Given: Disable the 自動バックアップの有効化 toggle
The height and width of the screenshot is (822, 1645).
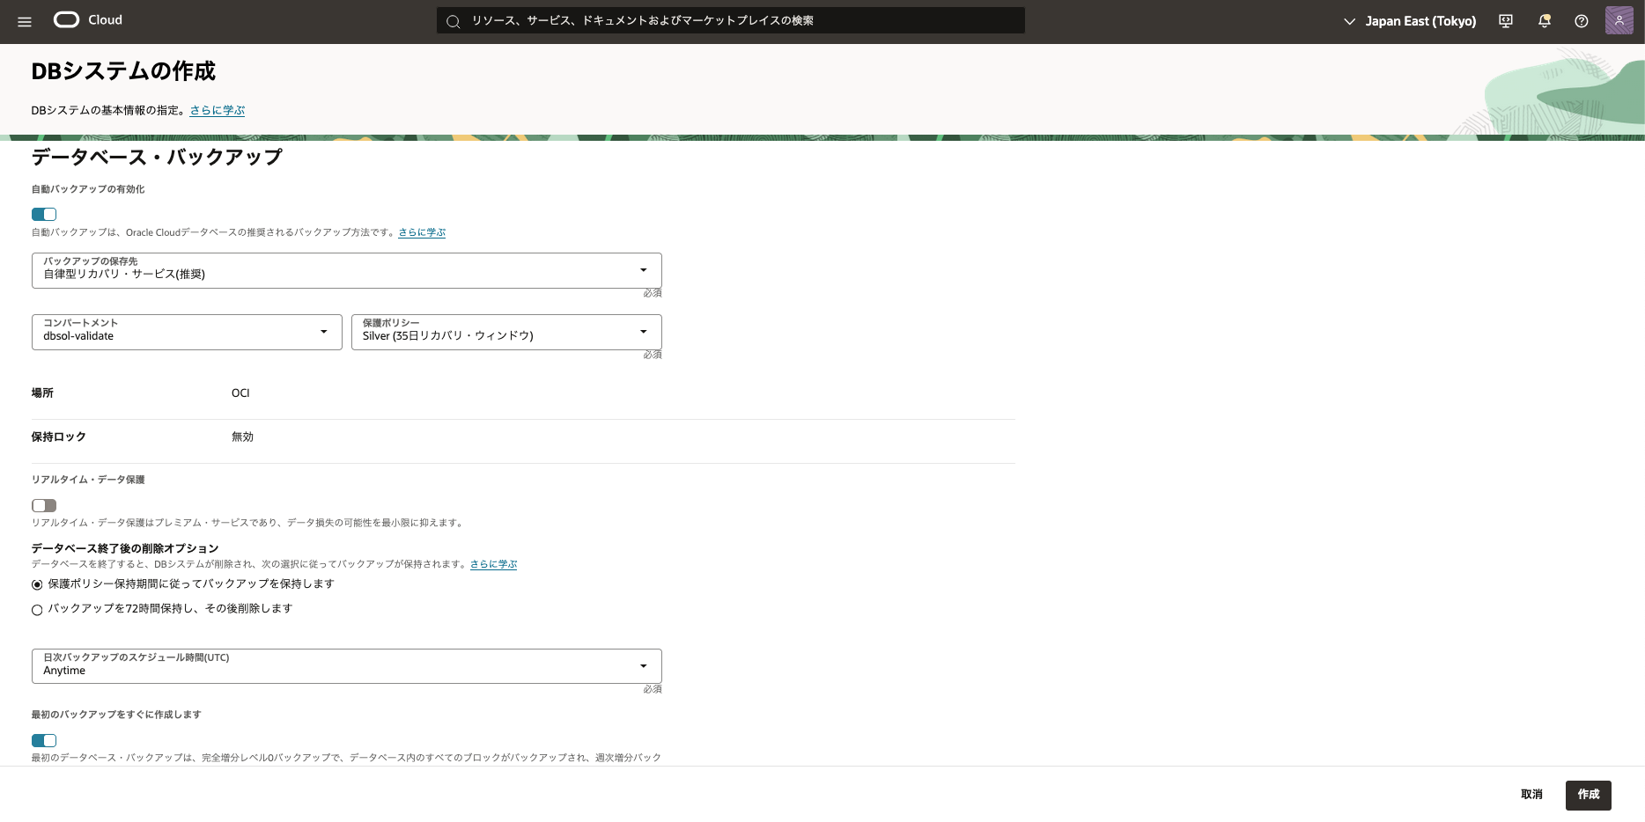Looking at the screenshot, I should pyautogui.click(x=44, y=214).
